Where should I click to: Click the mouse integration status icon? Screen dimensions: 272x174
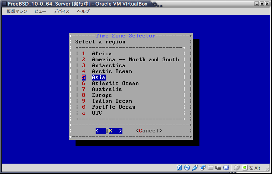pyautogui.click(x=237, y=168)
